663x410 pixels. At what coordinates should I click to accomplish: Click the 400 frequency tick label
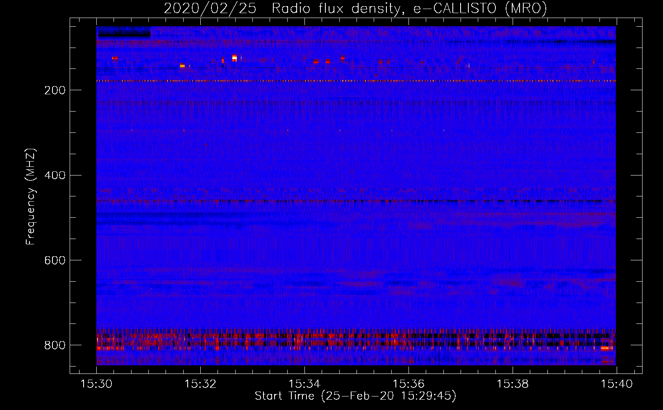click(55, 175)
